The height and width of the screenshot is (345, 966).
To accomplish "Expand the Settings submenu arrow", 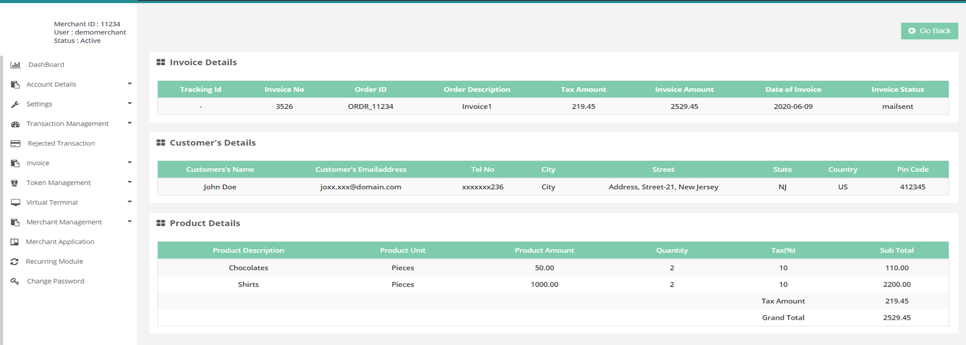I will [x=129, y=103].
